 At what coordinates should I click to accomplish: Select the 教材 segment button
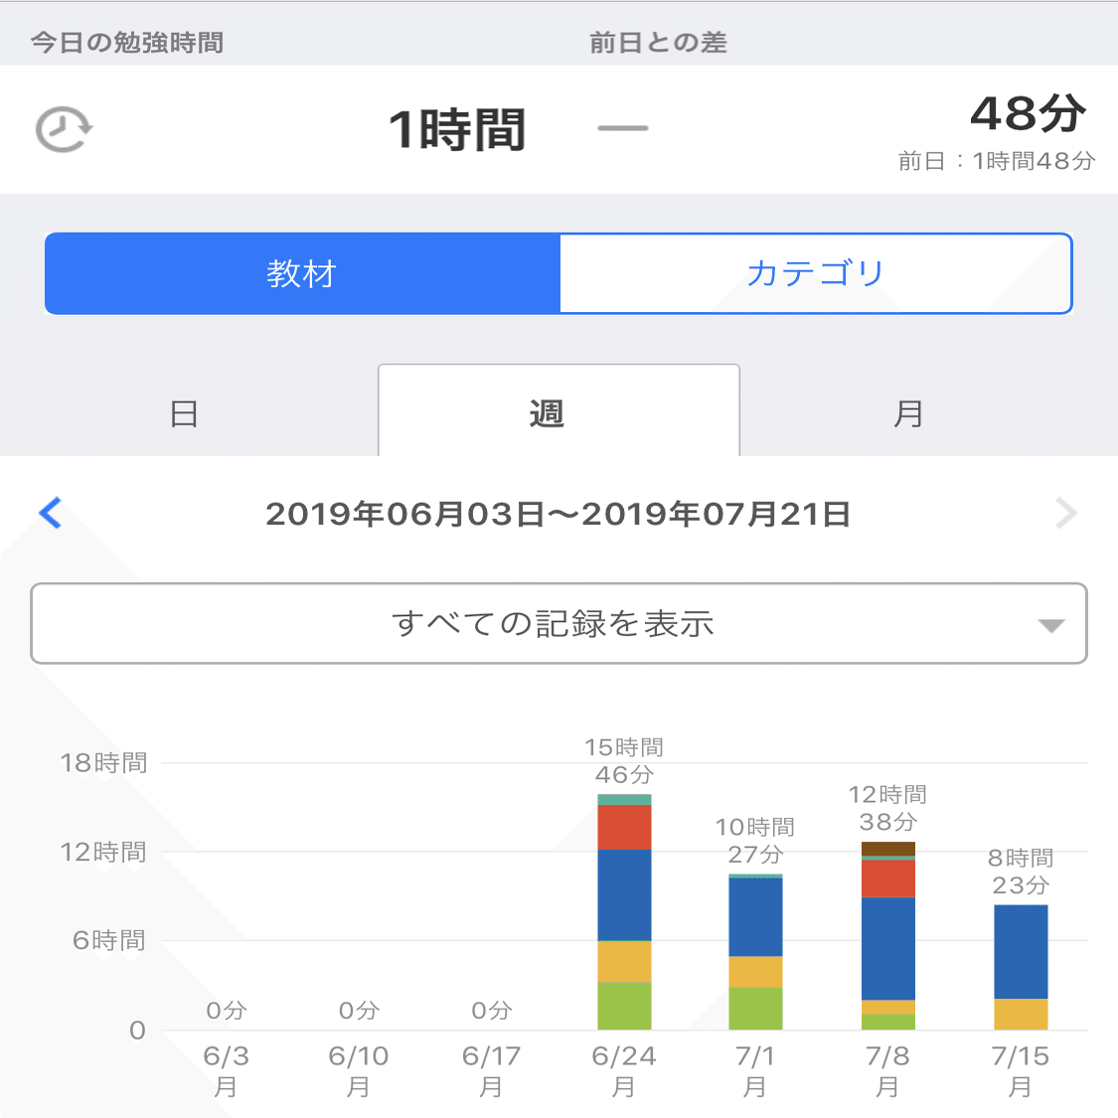[301, 273]
